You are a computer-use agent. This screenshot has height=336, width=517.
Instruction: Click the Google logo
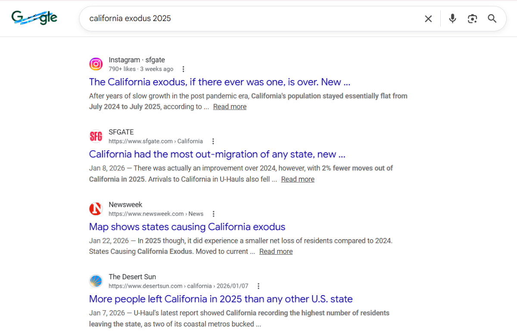coord(34,18)
